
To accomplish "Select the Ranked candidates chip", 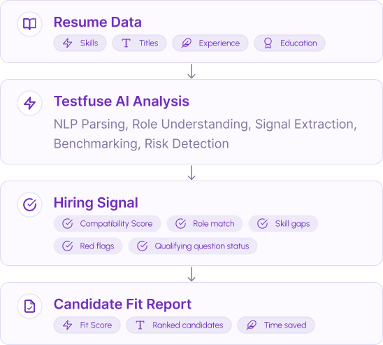I will [179, 325].
